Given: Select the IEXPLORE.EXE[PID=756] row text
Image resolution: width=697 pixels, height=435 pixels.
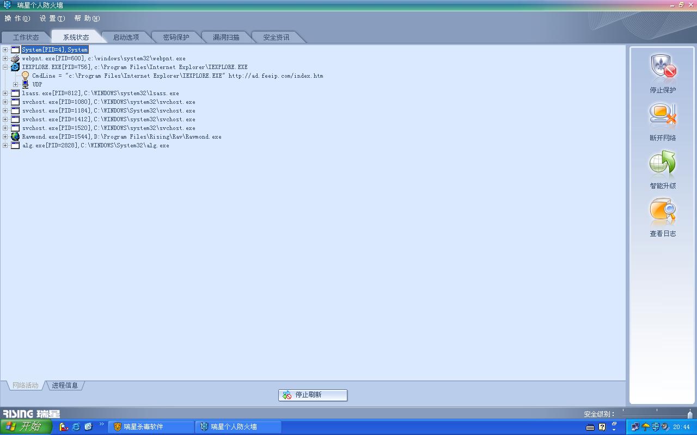Looking at the screenshot, I should [135, 67].
